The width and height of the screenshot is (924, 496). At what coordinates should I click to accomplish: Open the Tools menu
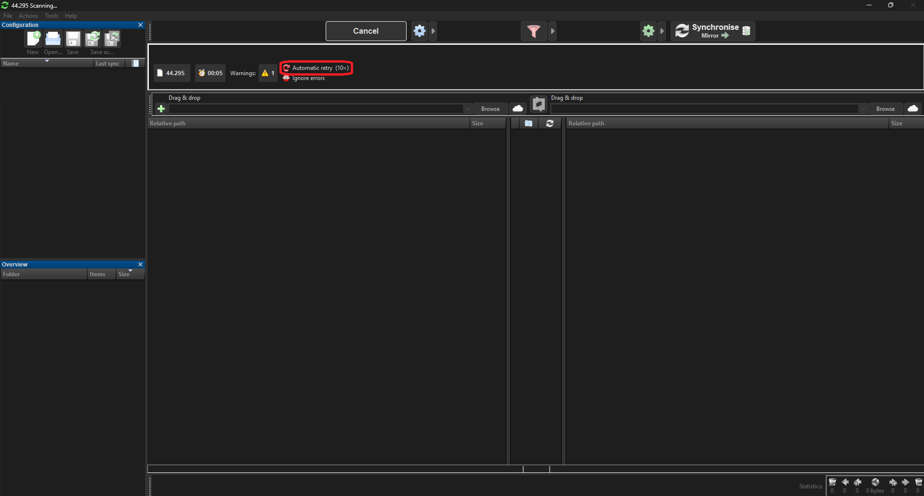tap(52, 16)
